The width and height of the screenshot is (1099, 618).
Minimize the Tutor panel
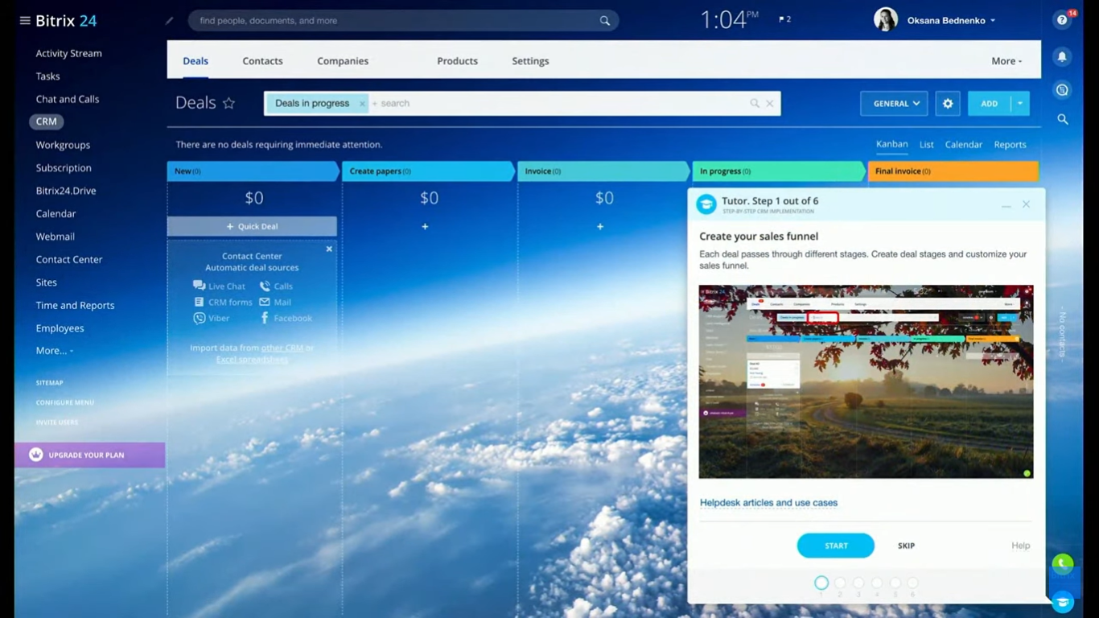coord(1006,205)
